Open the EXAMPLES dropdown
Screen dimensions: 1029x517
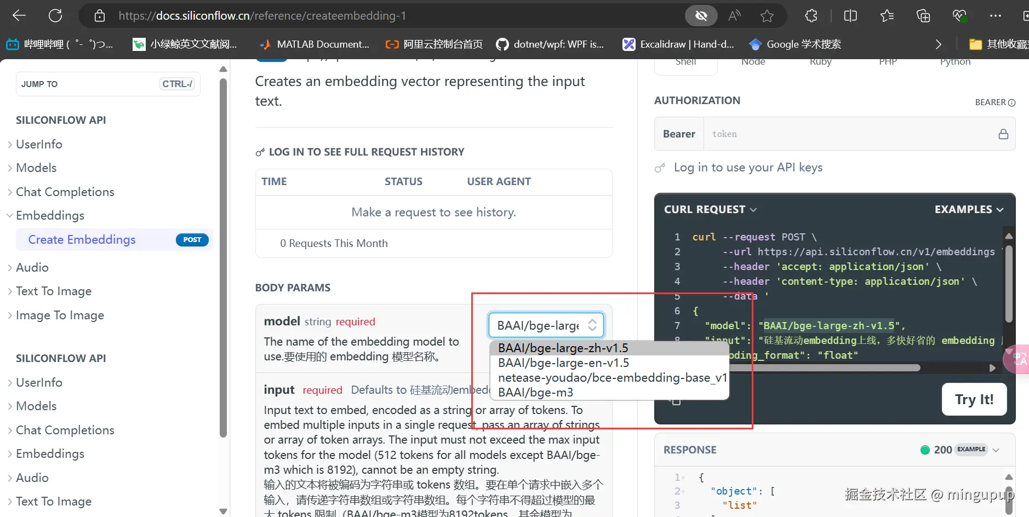969,210
